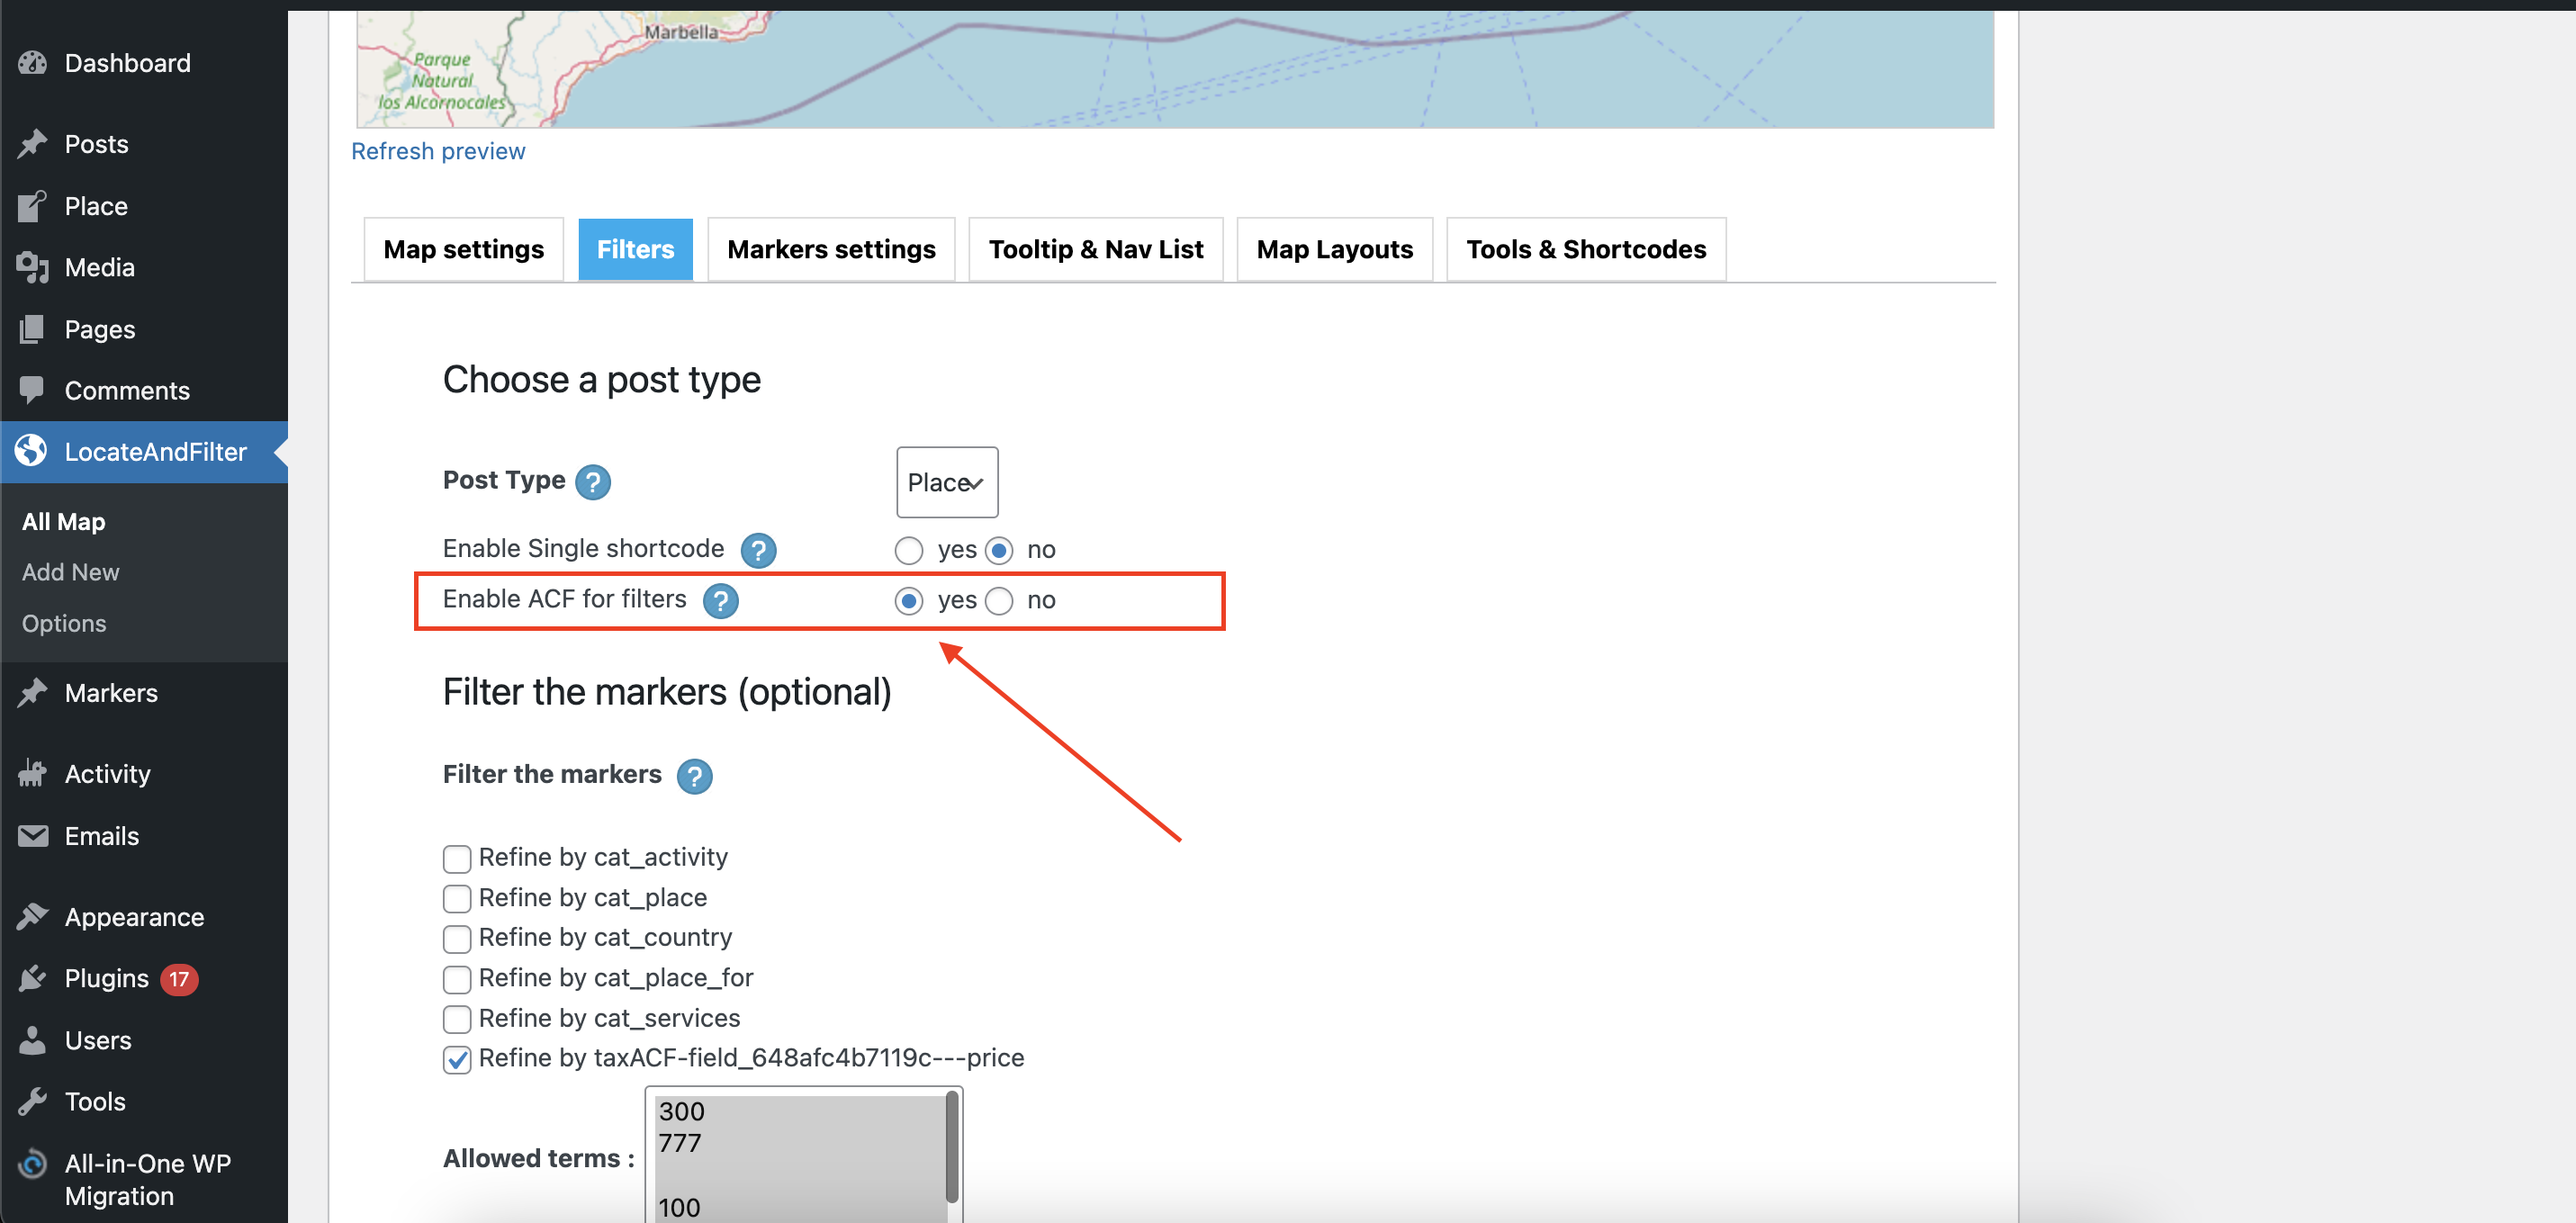Click the Plugins plug icon in sidebar

(33, 978)
